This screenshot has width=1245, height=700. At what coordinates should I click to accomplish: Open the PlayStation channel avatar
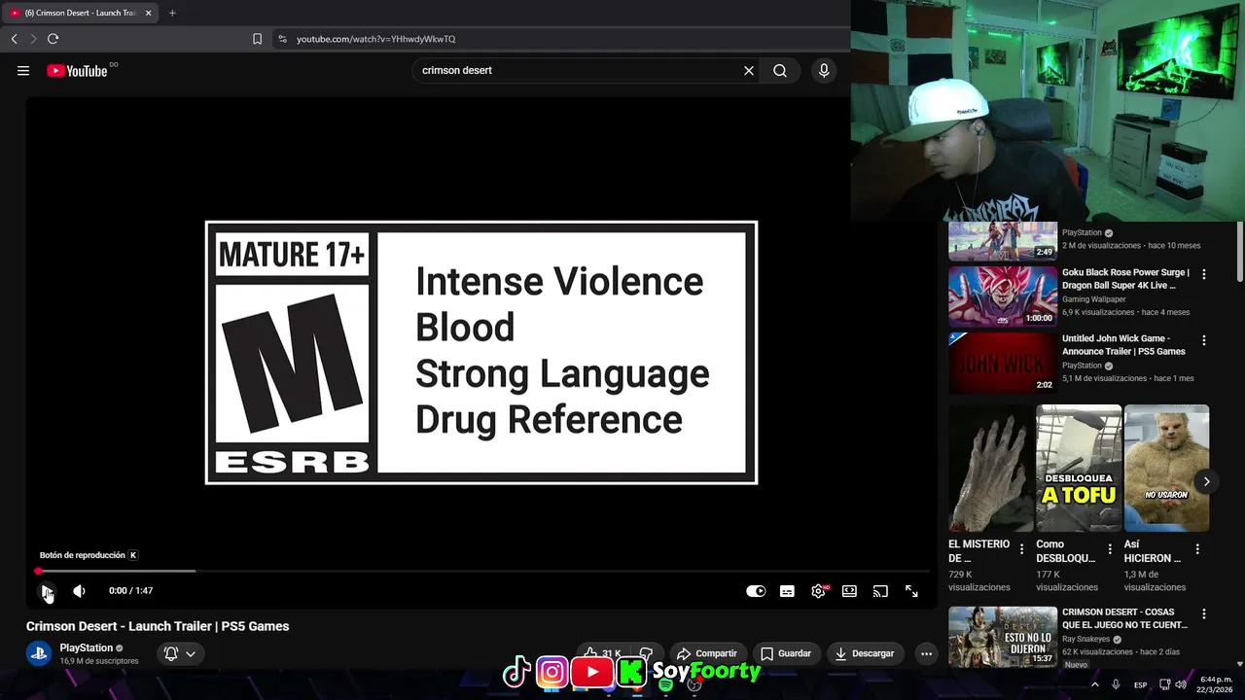click(x=39, y=653)
